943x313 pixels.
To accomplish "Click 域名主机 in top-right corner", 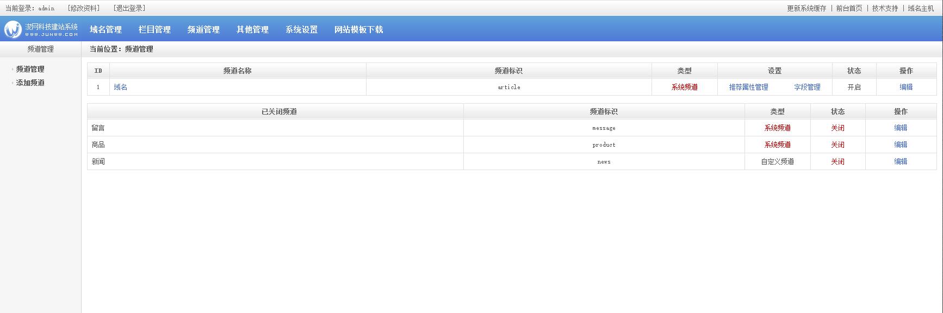I will (921, 8).
